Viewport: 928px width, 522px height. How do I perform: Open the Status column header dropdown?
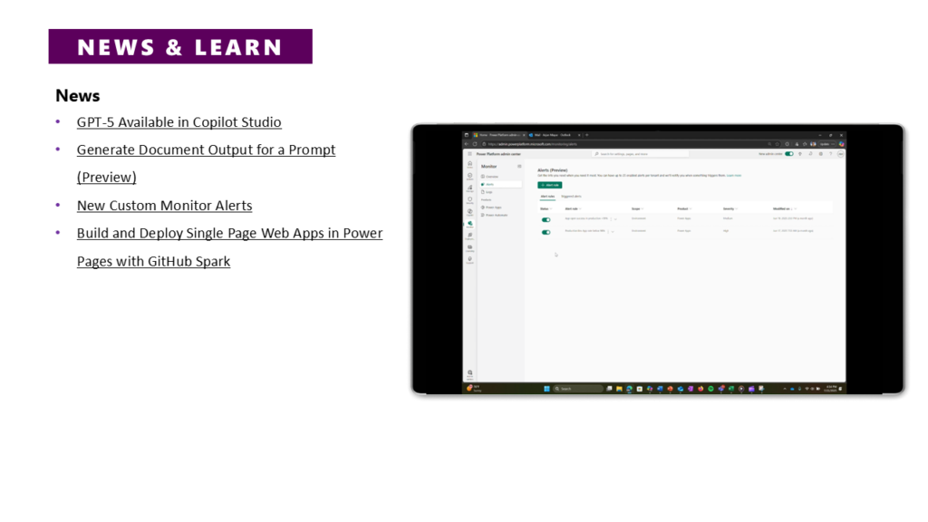[551, 209]
